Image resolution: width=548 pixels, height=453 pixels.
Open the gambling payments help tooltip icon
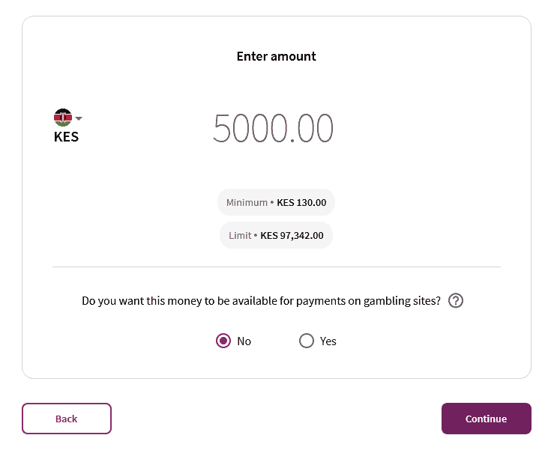pos(456,300)
